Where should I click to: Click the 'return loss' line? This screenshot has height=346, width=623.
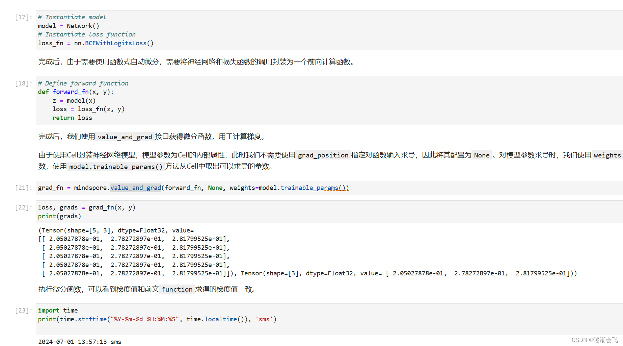pos(72,118)
